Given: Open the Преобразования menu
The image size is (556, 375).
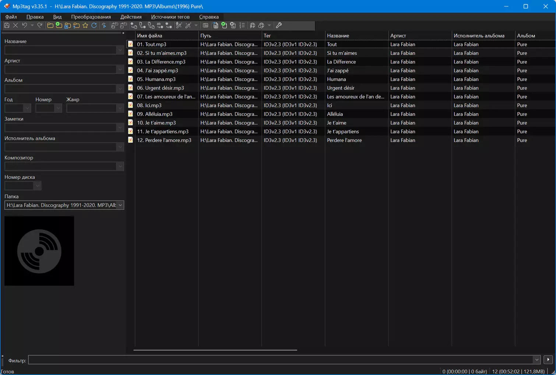Looking at the screenshot, I should pyautogui.click(x=91, y=17).
